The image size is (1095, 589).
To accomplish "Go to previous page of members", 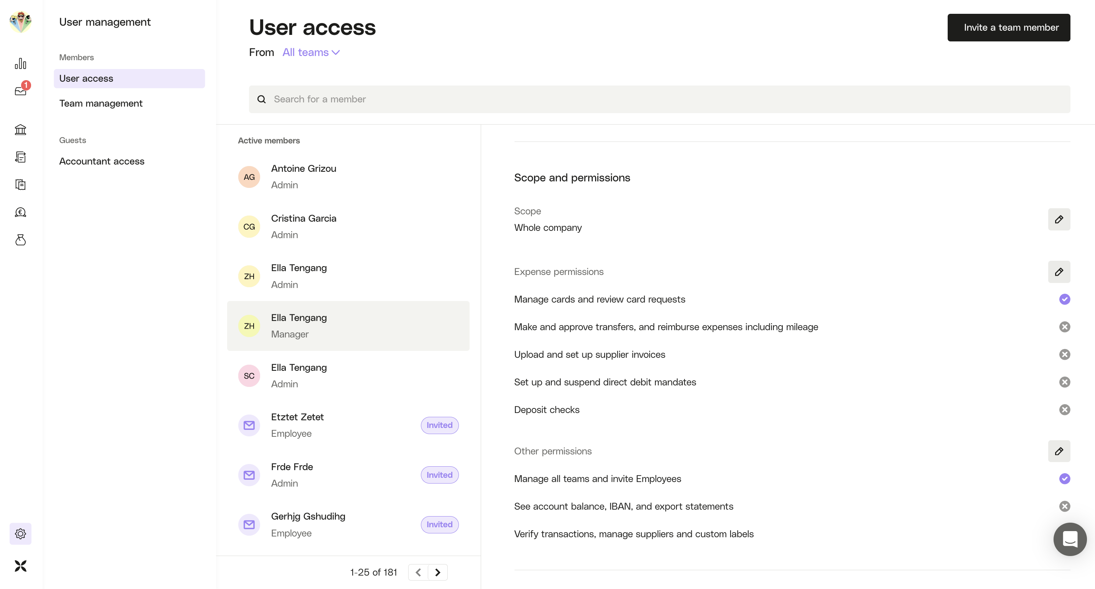I will pyautogui.click(x=418, y=573).
